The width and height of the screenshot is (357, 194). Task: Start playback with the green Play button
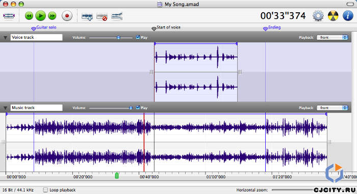pos(41,16)
